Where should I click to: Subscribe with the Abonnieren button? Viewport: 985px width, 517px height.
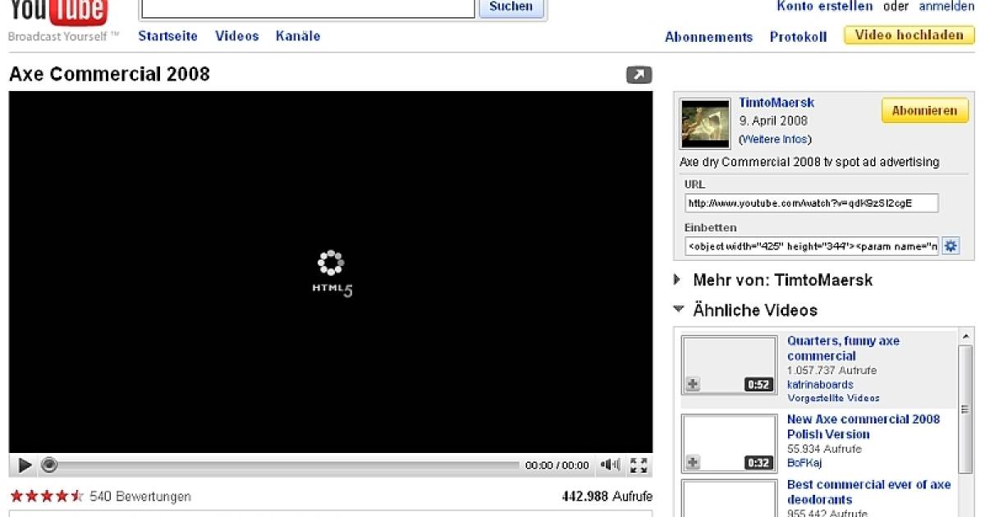924,111
